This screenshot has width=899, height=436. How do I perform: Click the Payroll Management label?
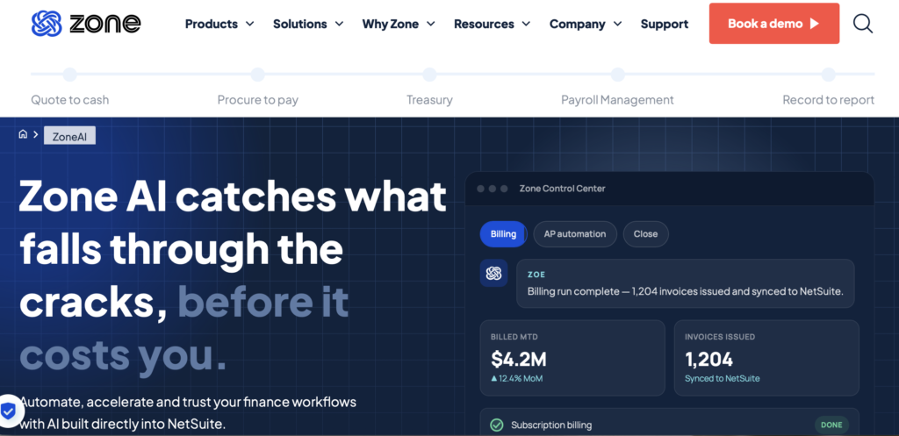[x=617, y=100]
